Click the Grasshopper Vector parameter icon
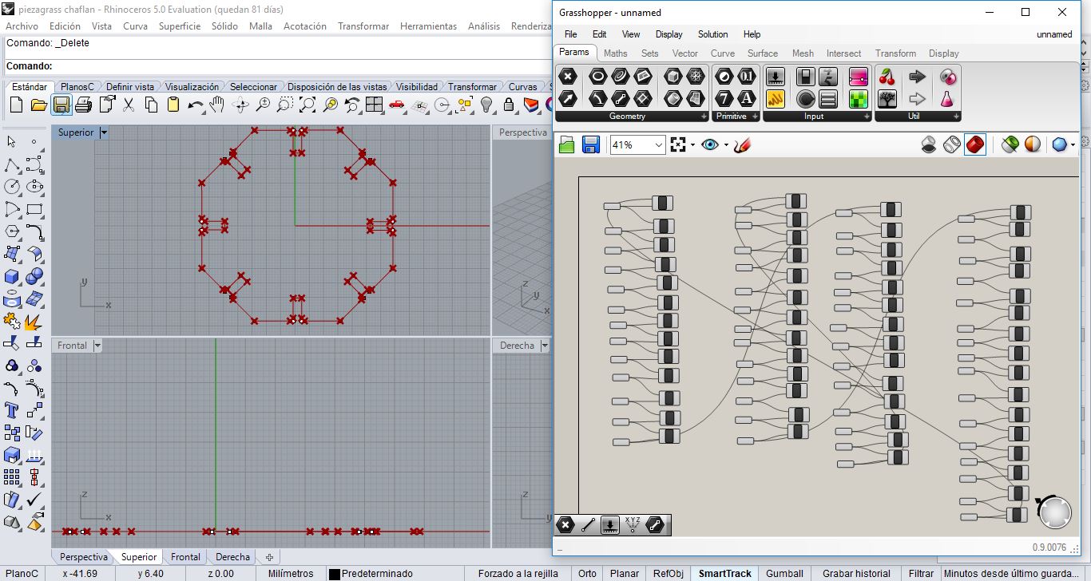This screenshot has height=581, width=1091. coord(567,98)
